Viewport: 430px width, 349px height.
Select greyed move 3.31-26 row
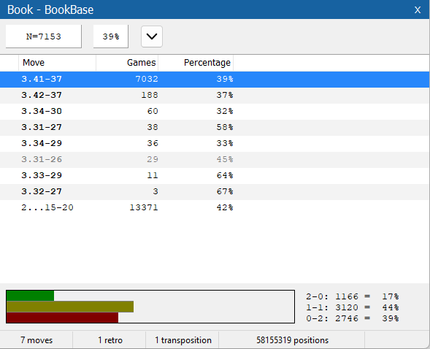215,160
